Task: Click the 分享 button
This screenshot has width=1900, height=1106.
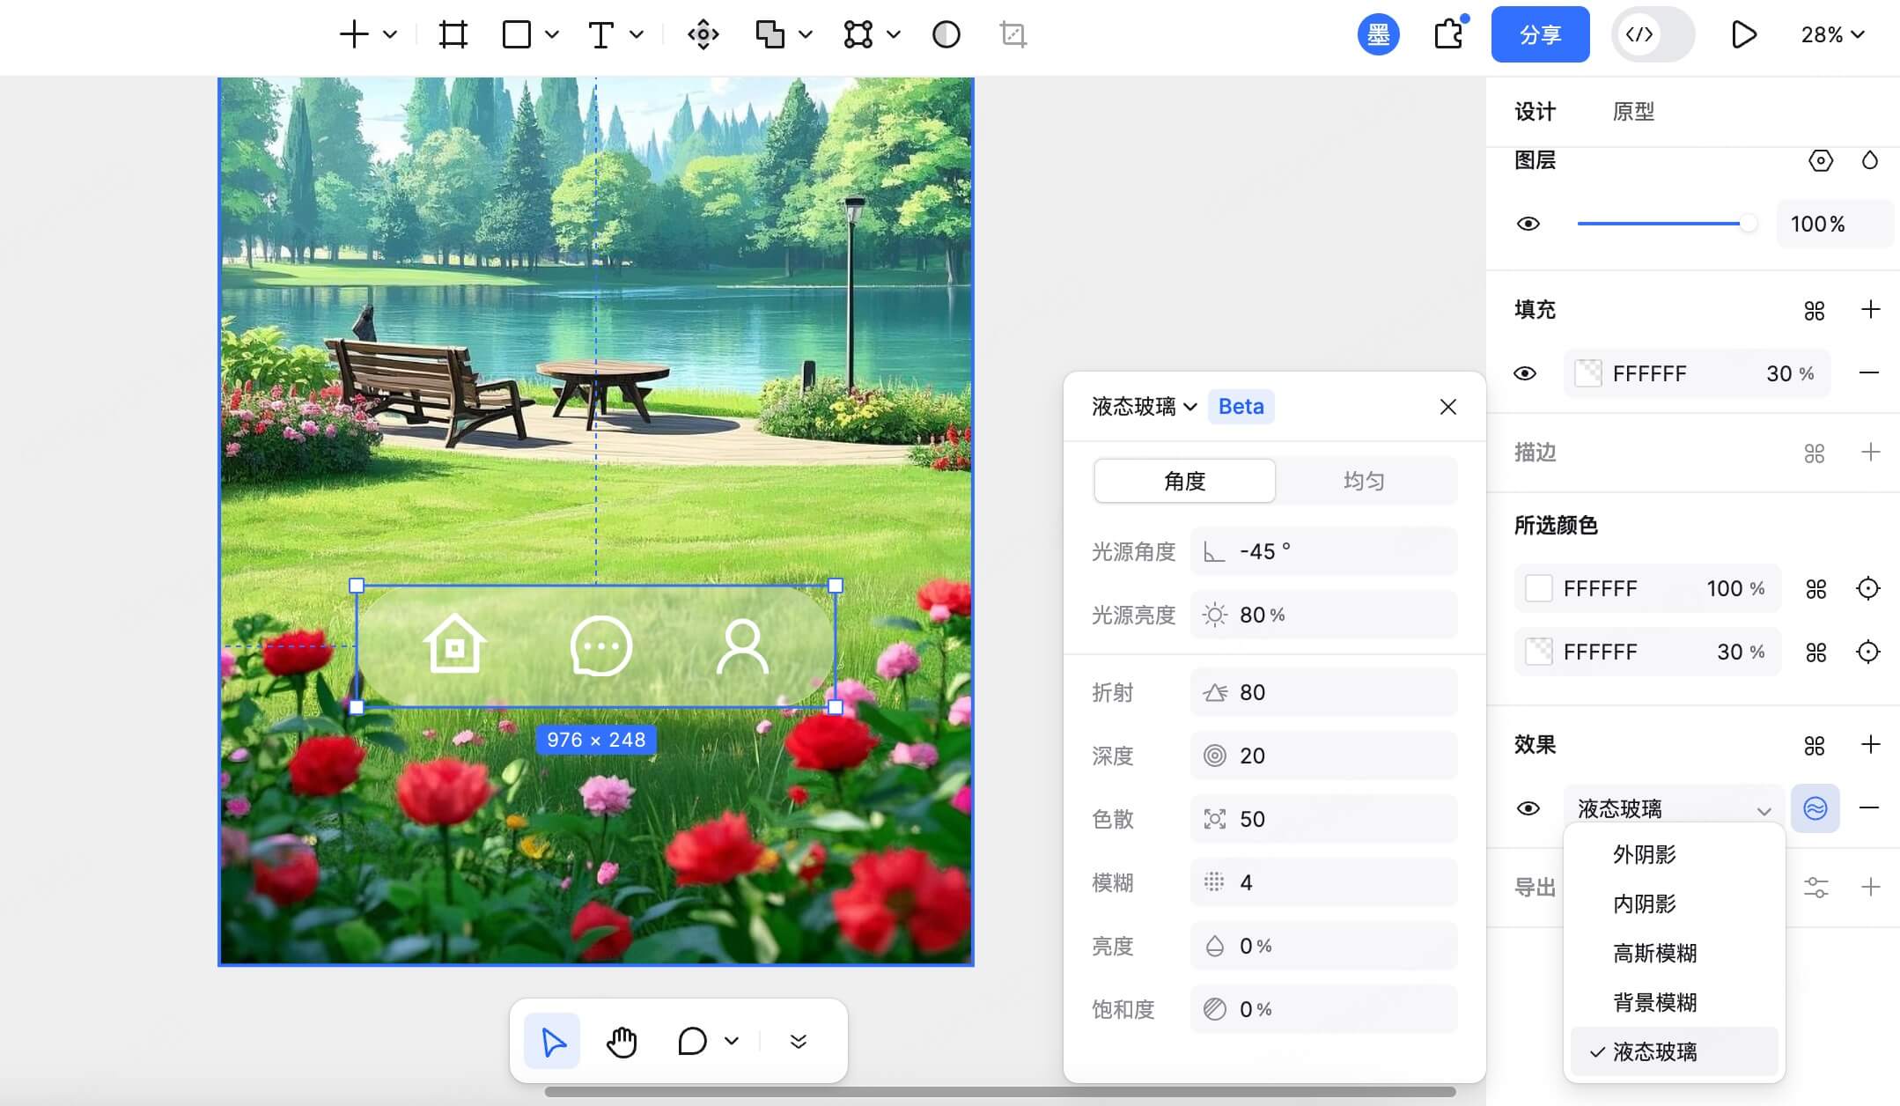Action: coord(1539,34)
